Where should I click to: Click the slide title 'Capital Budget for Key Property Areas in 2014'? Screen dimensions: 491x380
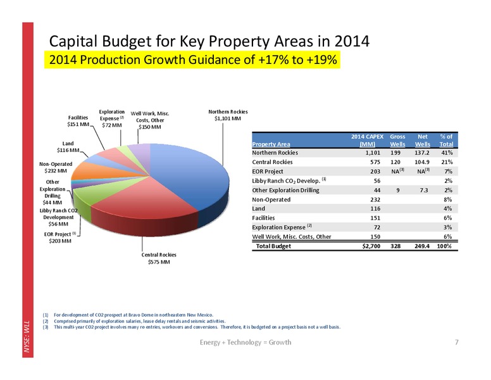tap(209, 41)
